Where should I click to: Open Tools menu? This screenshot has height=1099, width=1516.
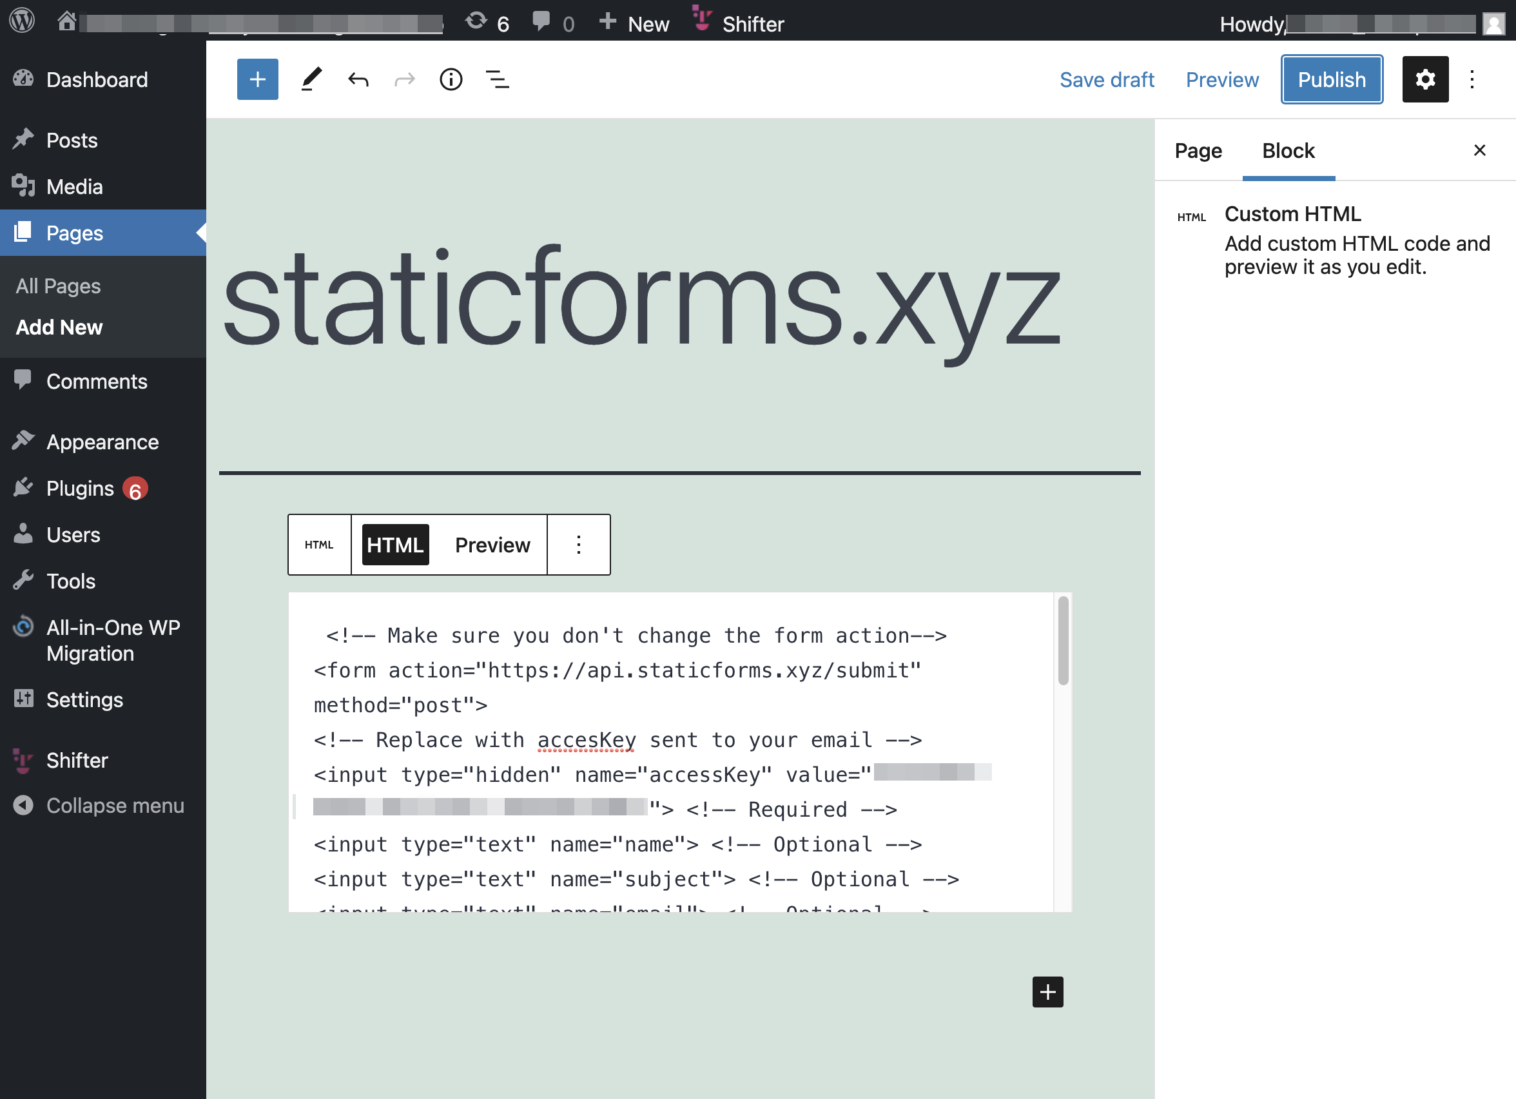pyautogui.click(x=103, y=581)
